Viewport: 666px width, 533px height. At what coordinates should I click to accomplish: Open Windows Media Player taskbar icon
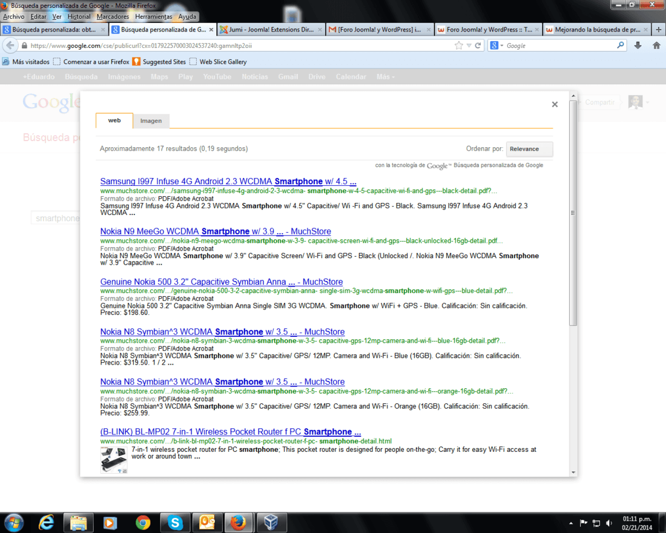point(110,522)
